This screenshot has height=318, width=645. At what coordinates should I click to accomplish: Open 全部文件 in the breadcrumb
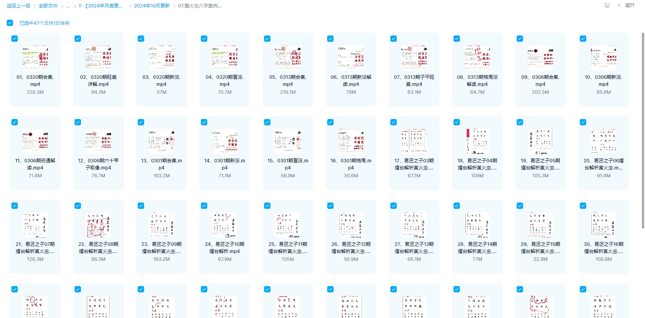[x=48, y=6]
